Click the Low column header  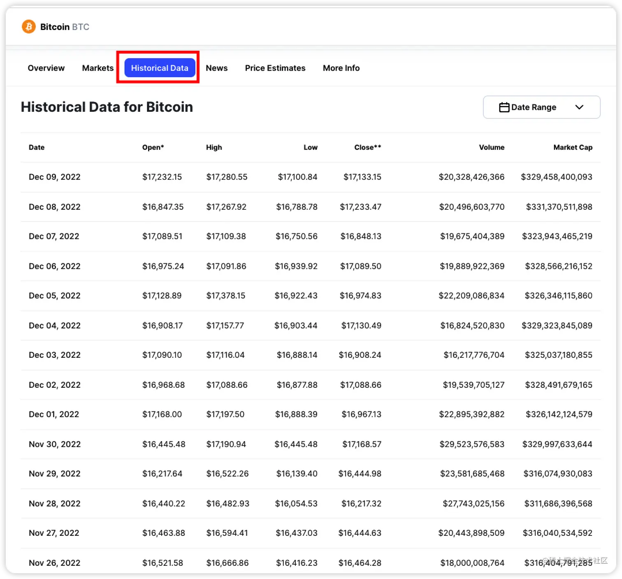(311, 147)
